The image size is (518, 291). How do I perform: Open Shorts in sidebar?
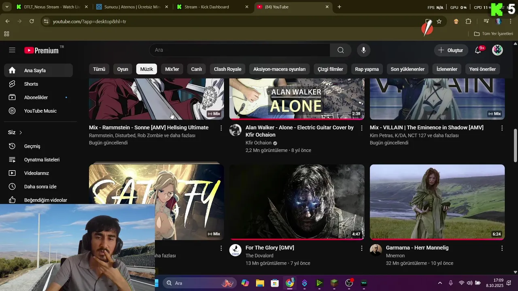[38, 84]
